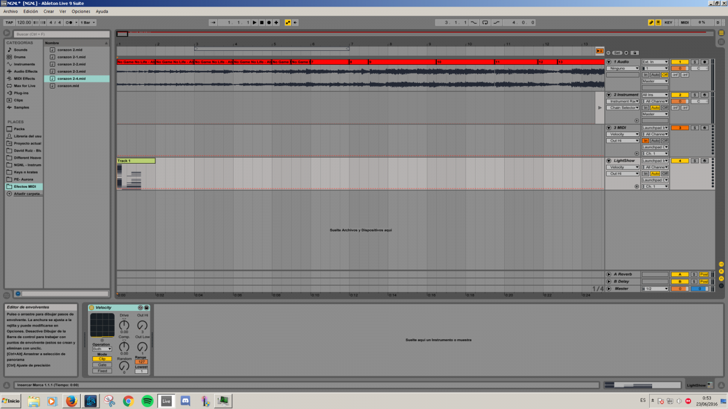This screenshot has height=409, width=728.
Task: Select Plug-ins category in browser
Action: click(22, 93)
